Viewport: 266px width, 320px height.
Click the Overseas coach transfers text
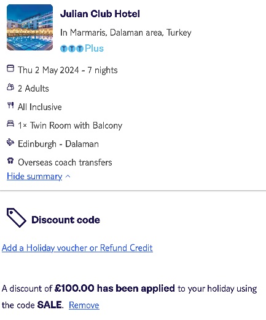point(65,162)
